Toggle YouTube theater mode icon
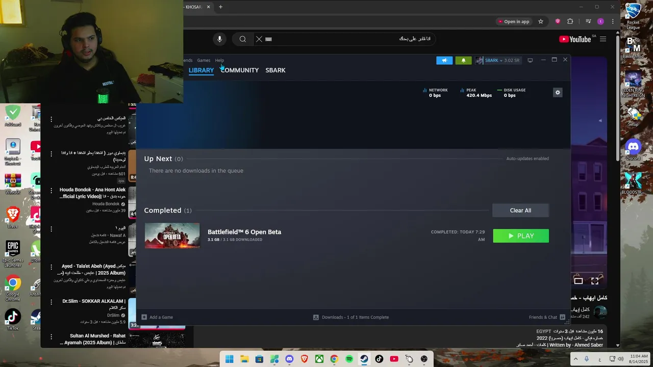653x367 pixels. (578, 281)
